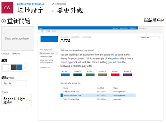Click the Accent 5 red color bar
Viewport: 166px width, 123px height.
tap(115, 75)
